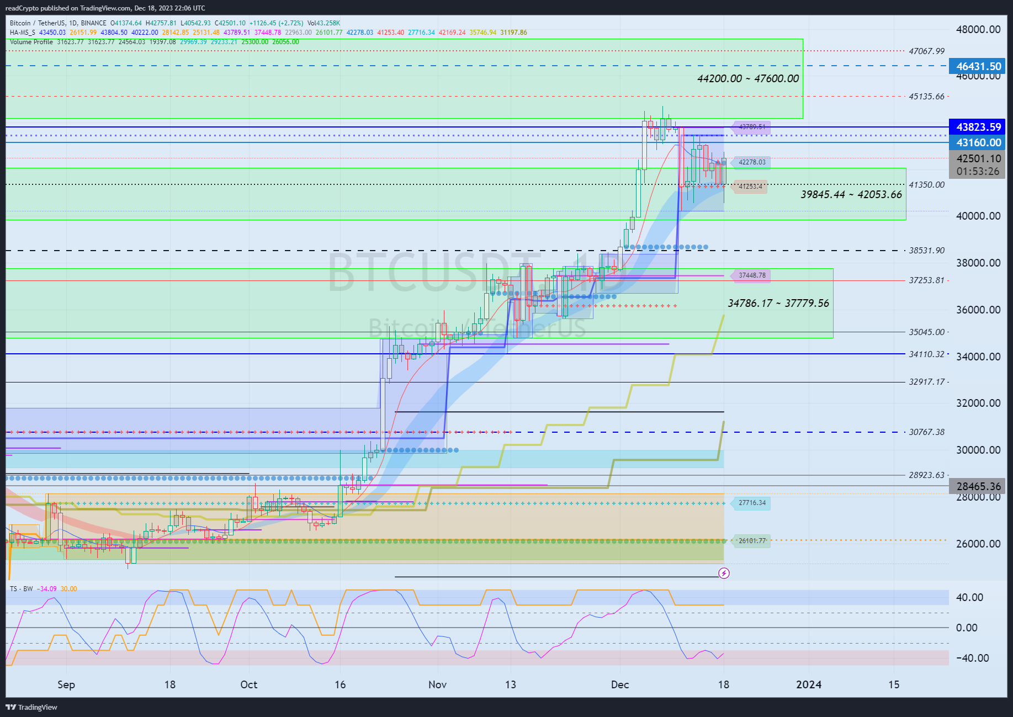Image resolution: width=1013 pixels, height=717 pixels.
Task: Click the HA-MS_S indicator legend name
Action: [23, 33]
